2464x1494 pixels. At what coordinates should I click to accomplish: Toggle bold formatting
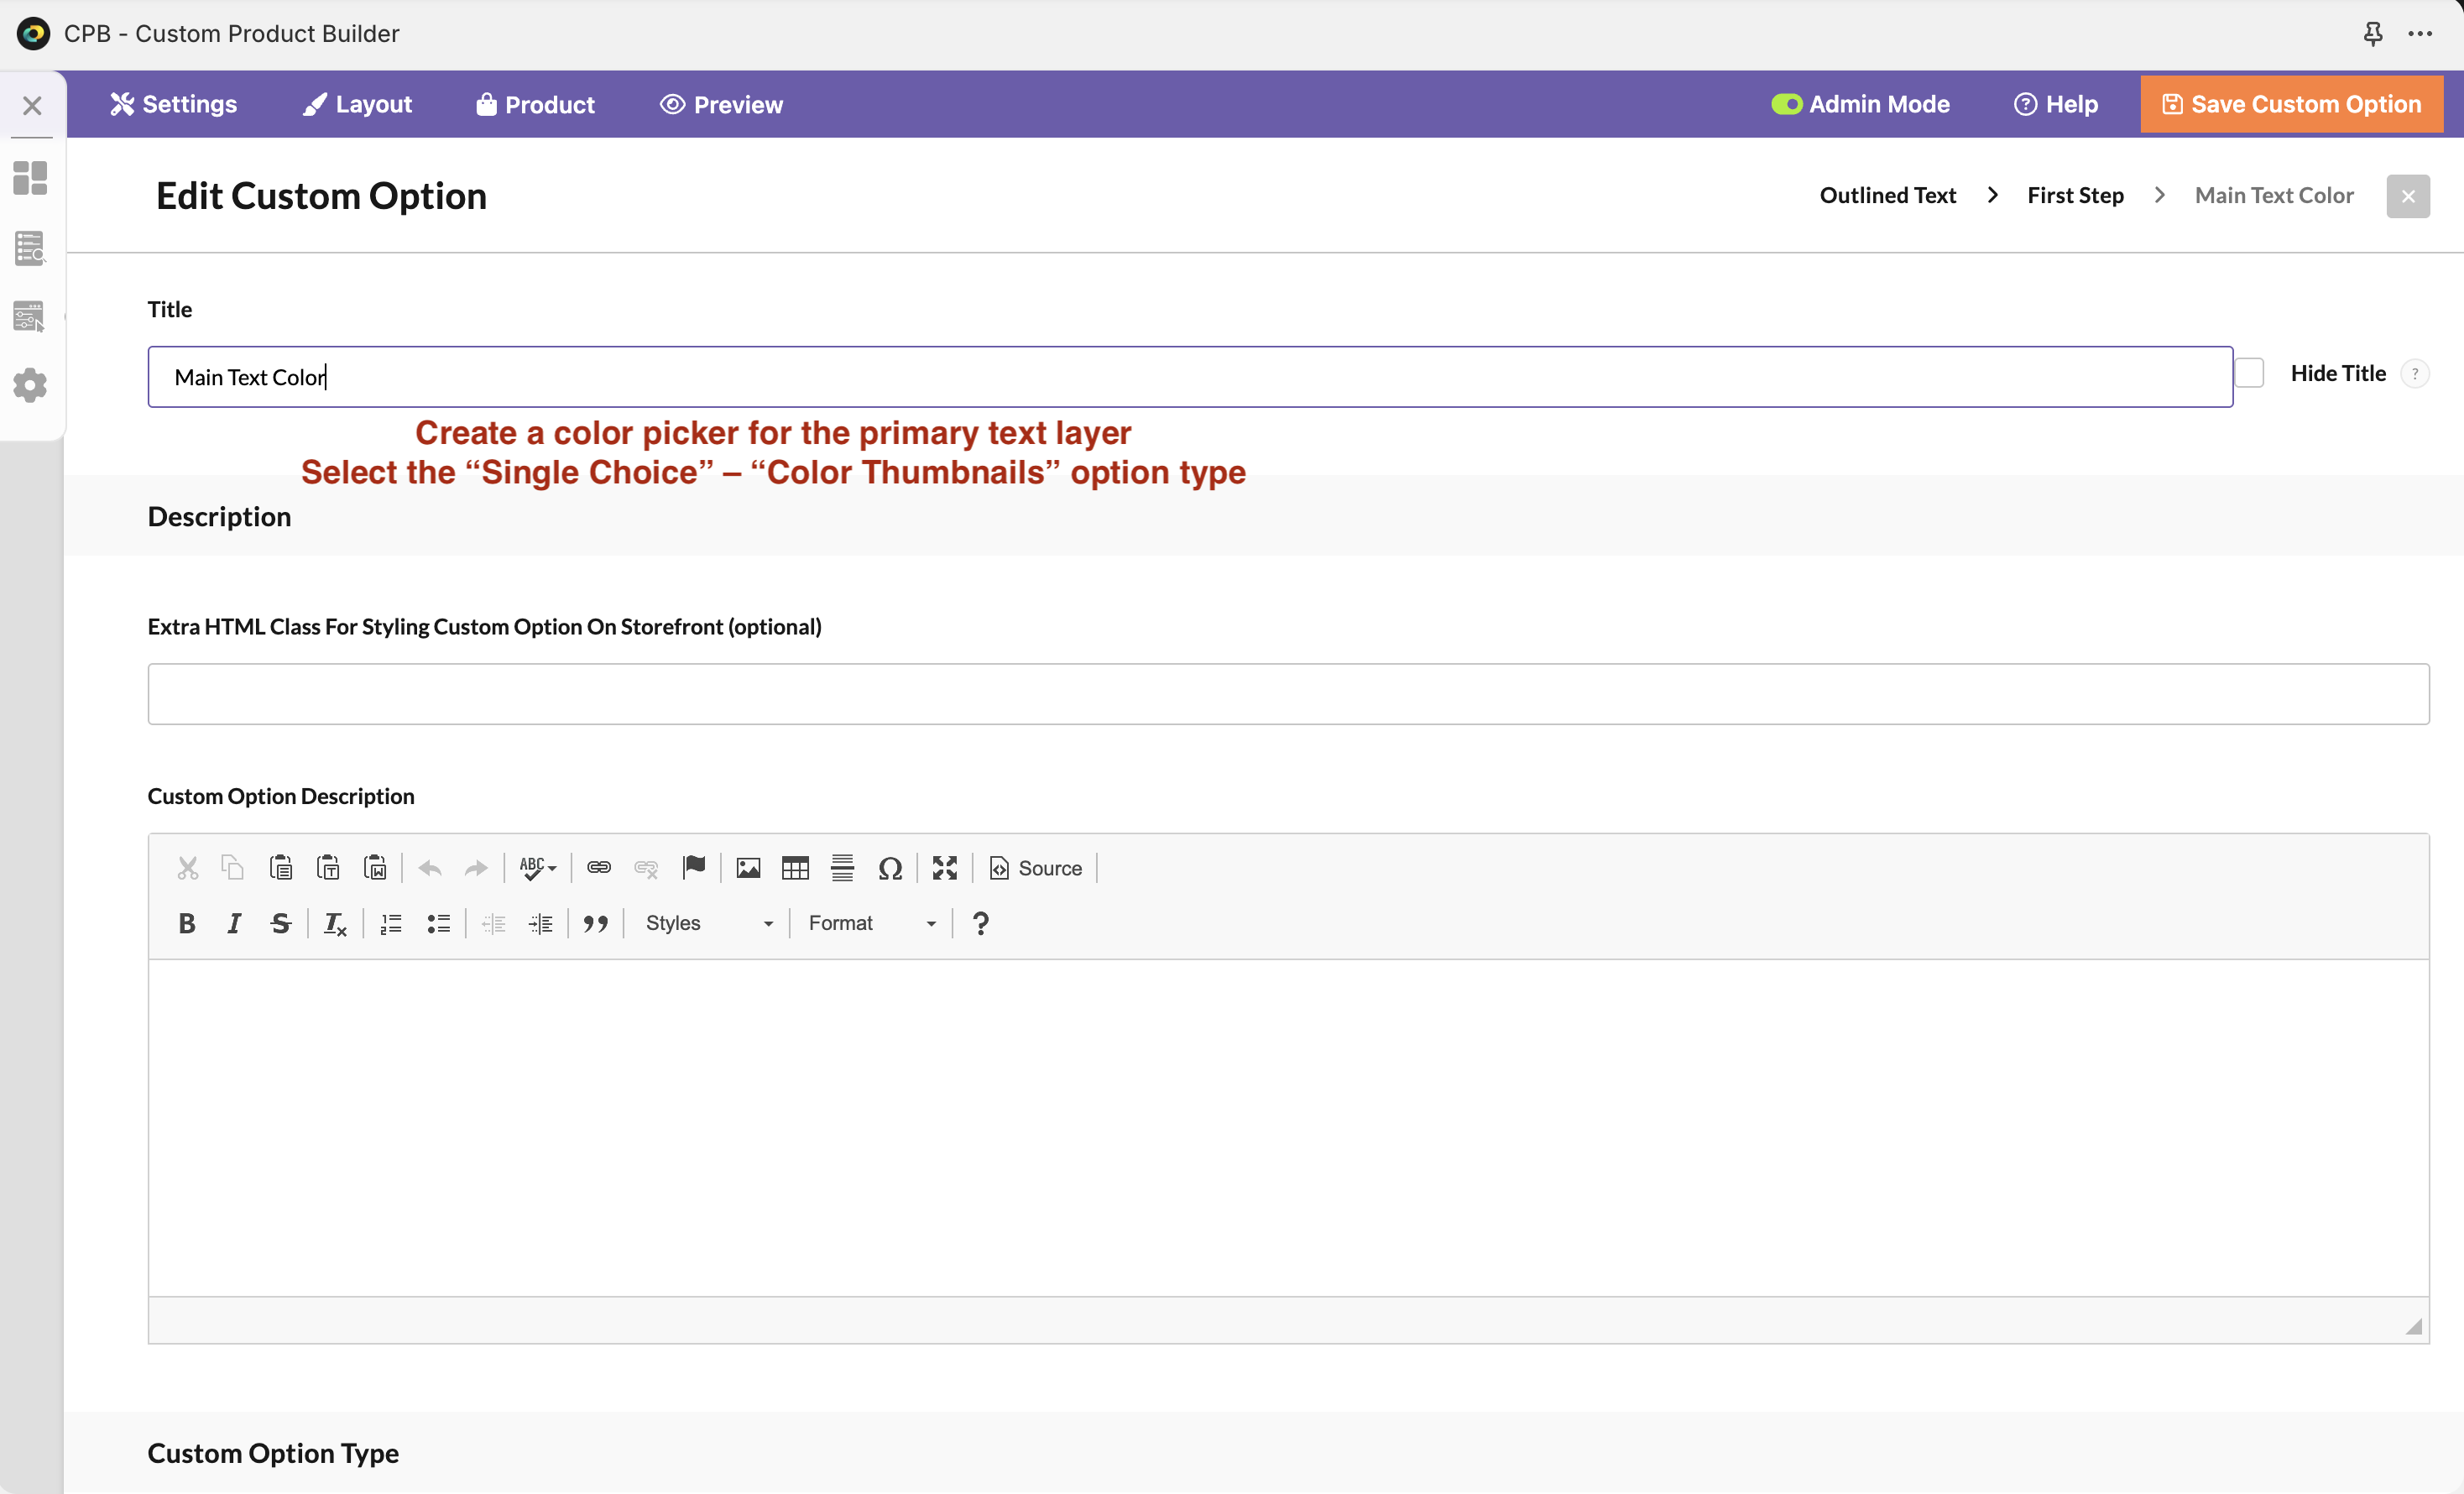click(187, 923)
